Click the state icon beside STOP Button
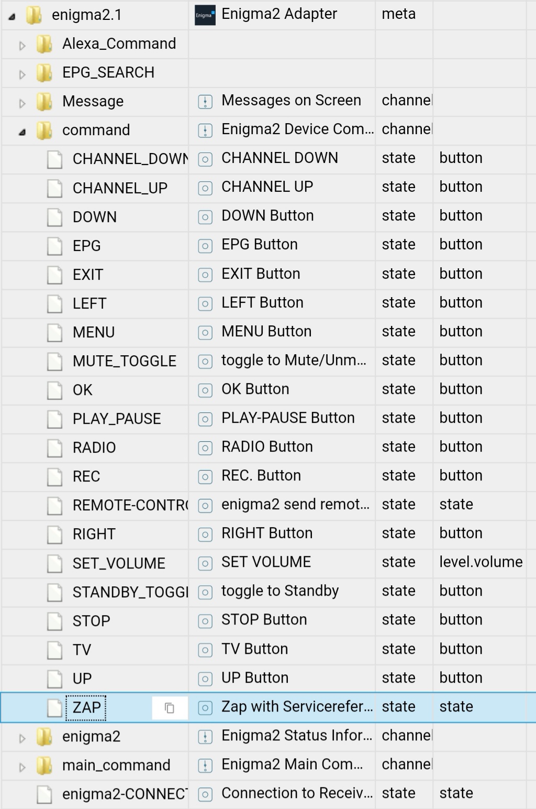Image resolution: width=536 pixels, height=809 pixels. click(205, 621)
